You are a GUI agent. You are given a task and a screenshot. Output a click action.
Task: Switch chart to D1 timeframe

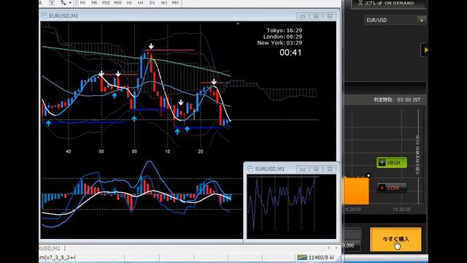(x=153, y=3)
